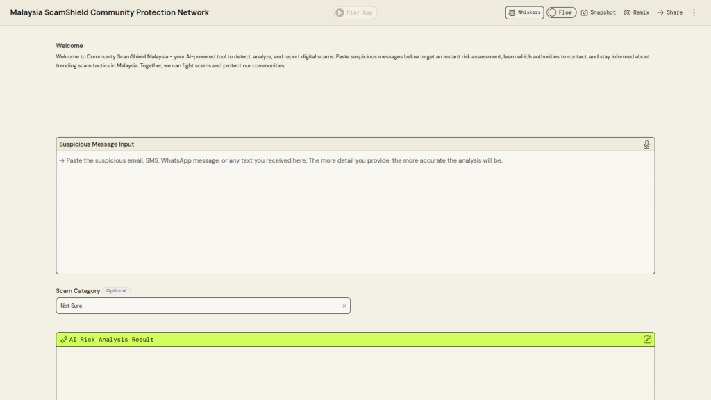Open the three-dot more options menu
Viewport: 711px width, 400px height.
tap(694, 12)
